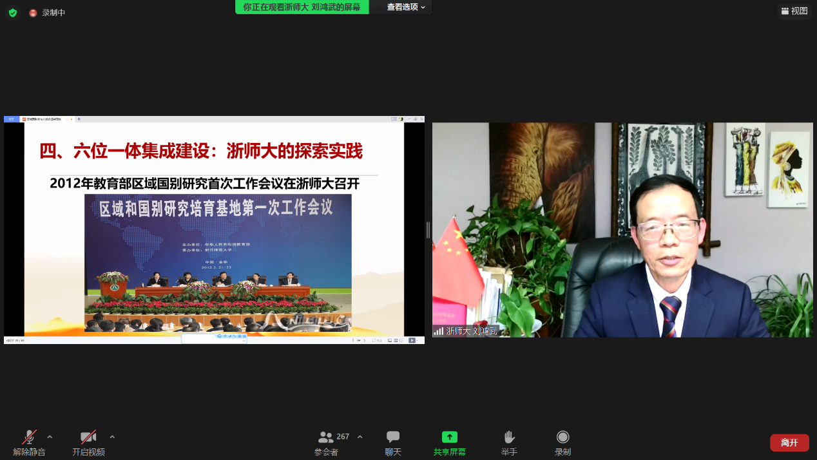This screenshot has height=460, width=817.
Task: Turn on the camera (开启视频)
Action: (88, 443)
